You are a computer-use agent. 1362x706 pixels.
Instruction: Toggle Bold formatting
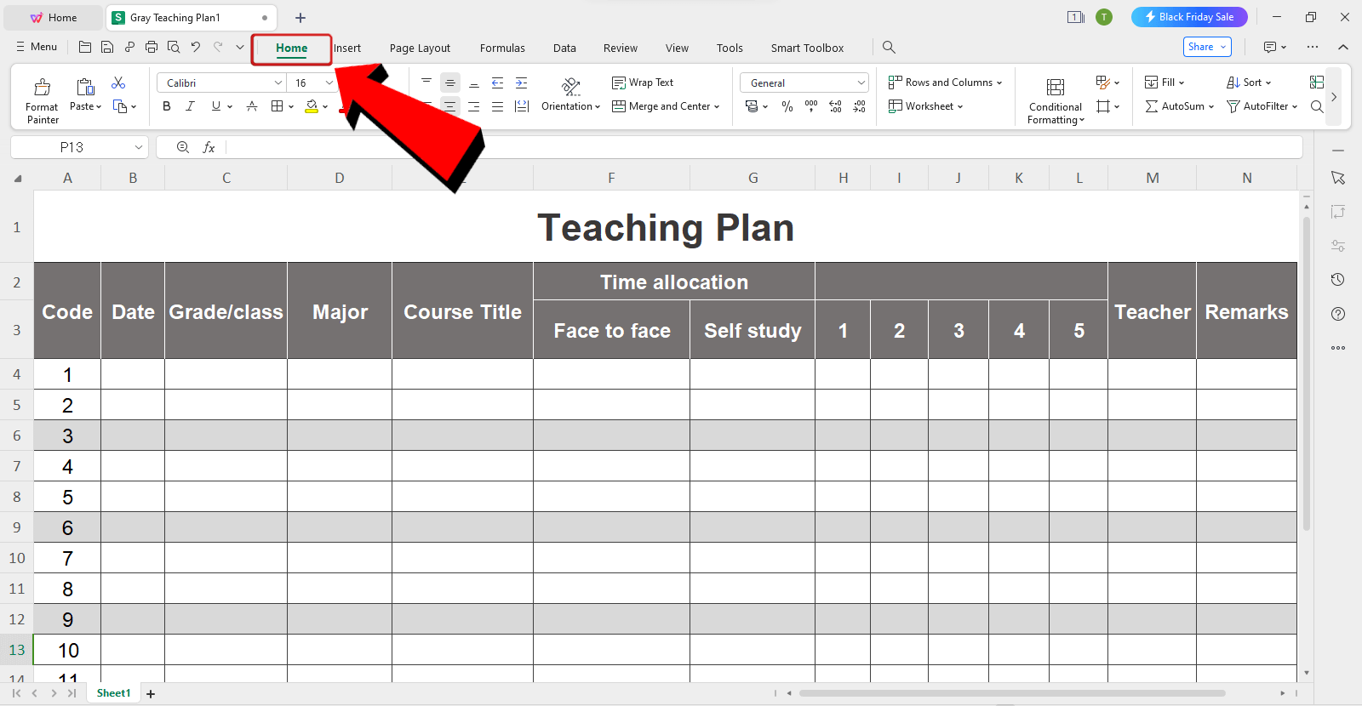point(167,106)
